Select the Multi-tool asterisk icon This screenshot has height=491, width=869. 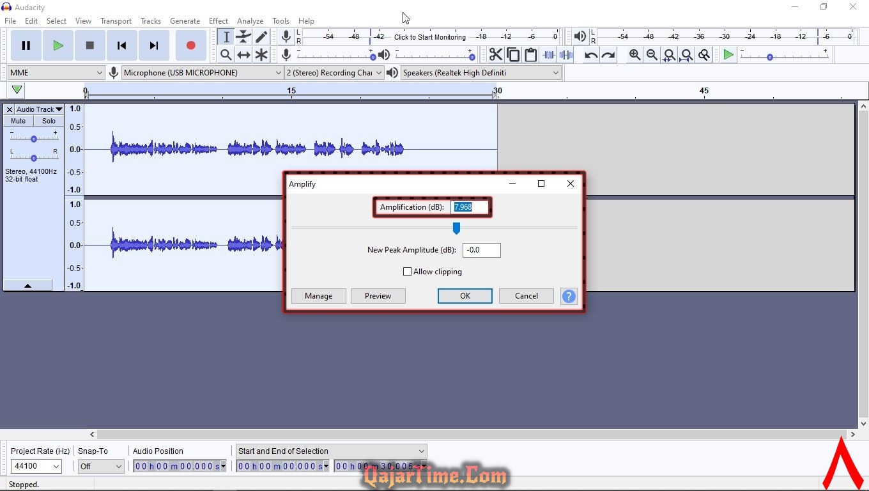261,55
